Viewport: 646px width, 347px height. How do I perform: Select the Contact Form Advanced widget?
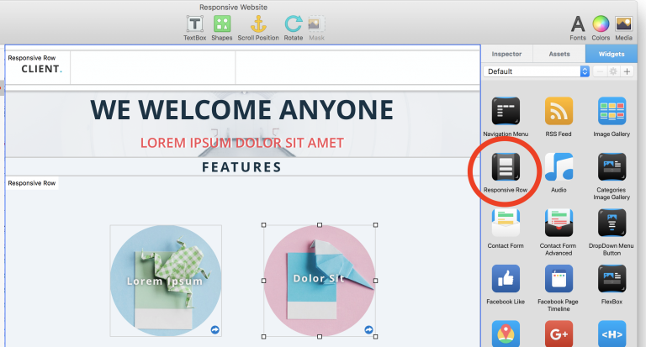(559, 223)
